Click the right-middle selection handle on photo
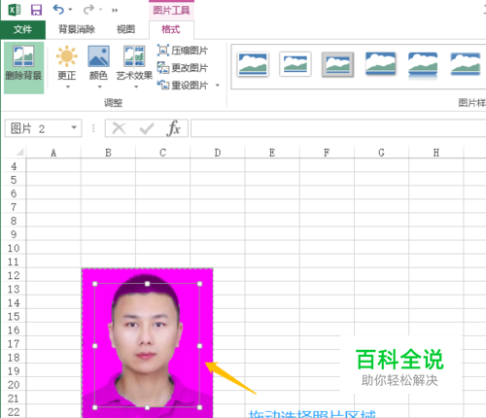 pyautogui.click(x=199, y=346)
